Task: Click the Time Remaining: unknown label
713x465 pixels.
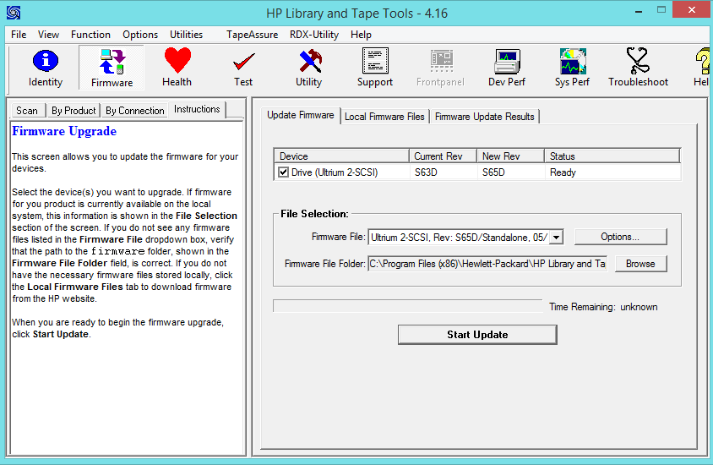Action: pos(603,307)
